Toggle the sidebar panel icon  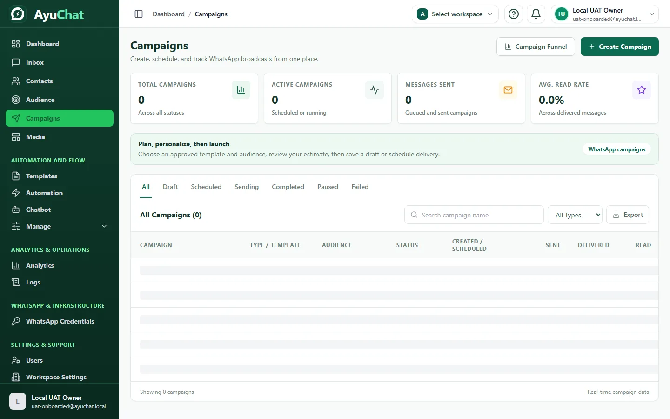139,14
